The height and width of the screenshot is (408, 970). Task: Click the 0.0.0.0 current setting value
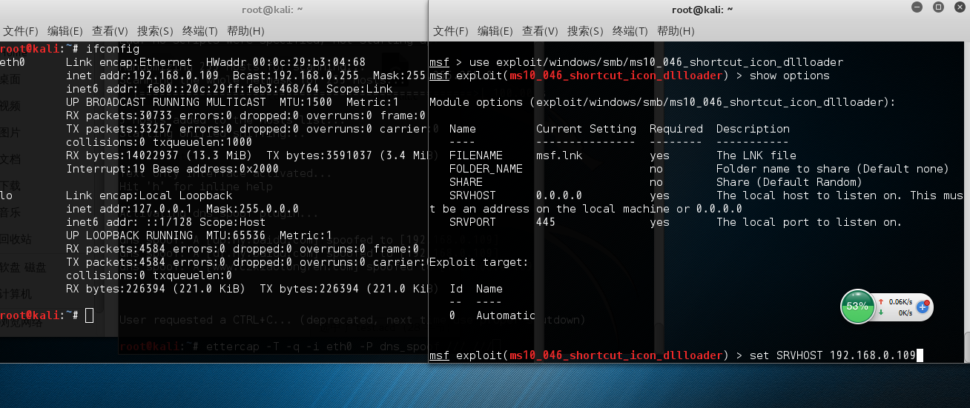click(559, 195)
